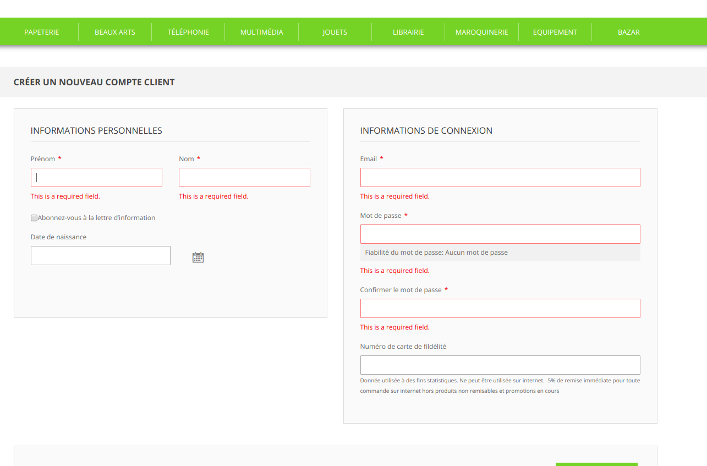This screenshot has height=466, width=707.
Task: Click the required-field error under Nom
Action: click(213, 196)
